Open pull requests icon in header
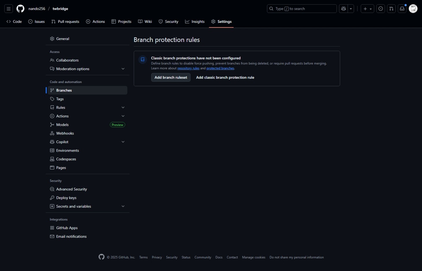Image resolution: width=422 pixels, height=271 pixels. 391,9
